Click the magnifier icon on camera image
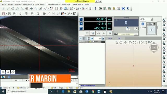Viewport: 167px width, 94px height. [x=8, y=72]
